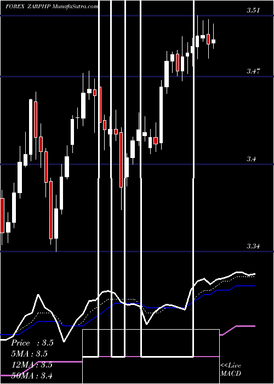Click the 3.47 price level label
274x384 pixels.
click(253, 71)
